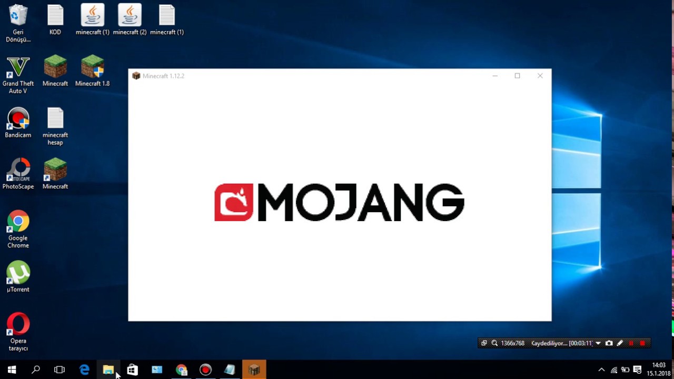This screenshot has width=674, height=379.
Task: Maximize the Minecraft 1.12.2 window
Action: pos(517,76)
